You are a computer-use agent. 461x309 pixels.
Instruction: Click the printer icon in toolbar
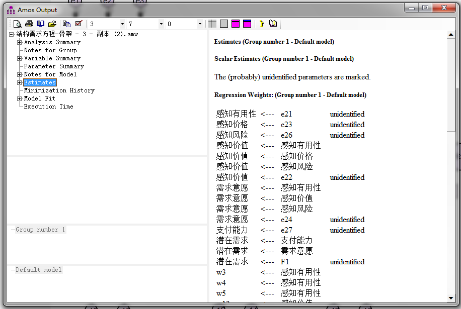click(29, 24)
